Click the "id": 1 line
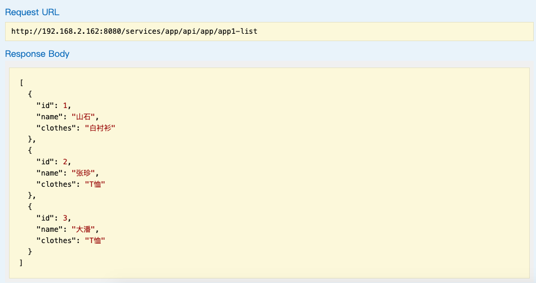 tap(54, 105)
